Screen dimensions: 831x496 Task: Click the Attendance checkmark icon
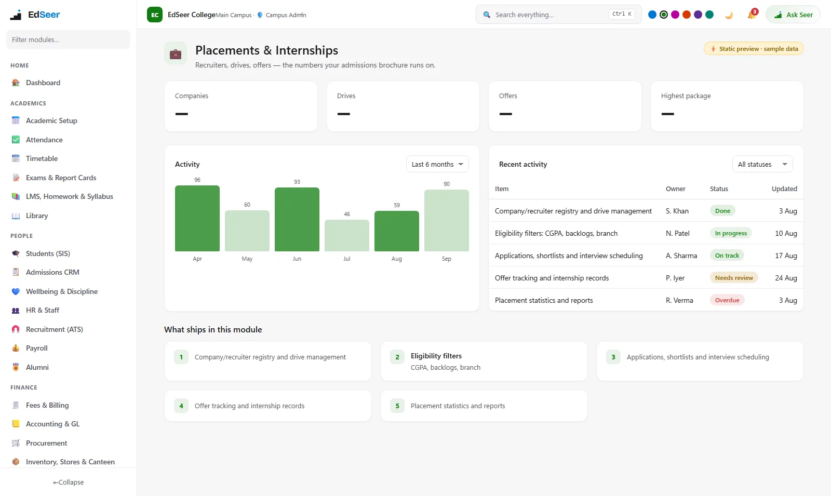(x=16, y=140)
